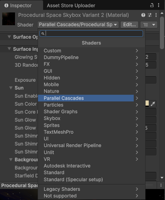This screenshot has width=165, height=200.
Task: Open the HIdden shader submenu
Action: 92,78
